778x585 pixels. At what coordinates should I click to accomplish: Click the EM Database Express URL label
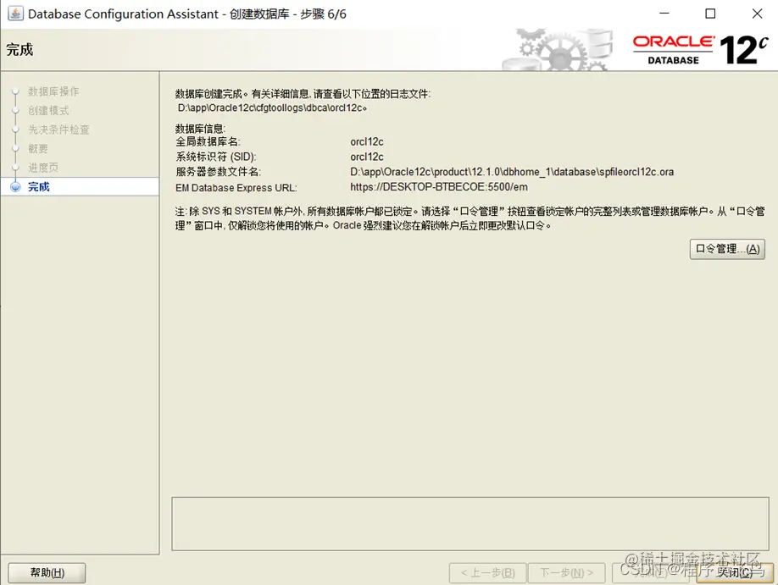(236, 188)
